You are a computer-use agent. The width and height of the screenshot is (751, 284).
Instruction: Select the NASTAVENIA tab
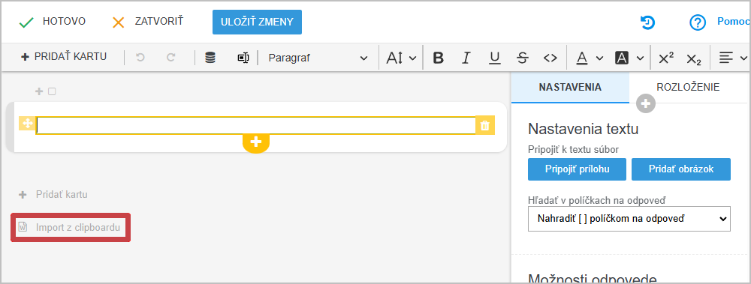click(x=570, y=87)
